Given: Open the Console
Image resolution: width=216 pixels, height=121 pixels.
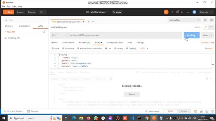Looking at the screenshot, I should click(33, 111).
